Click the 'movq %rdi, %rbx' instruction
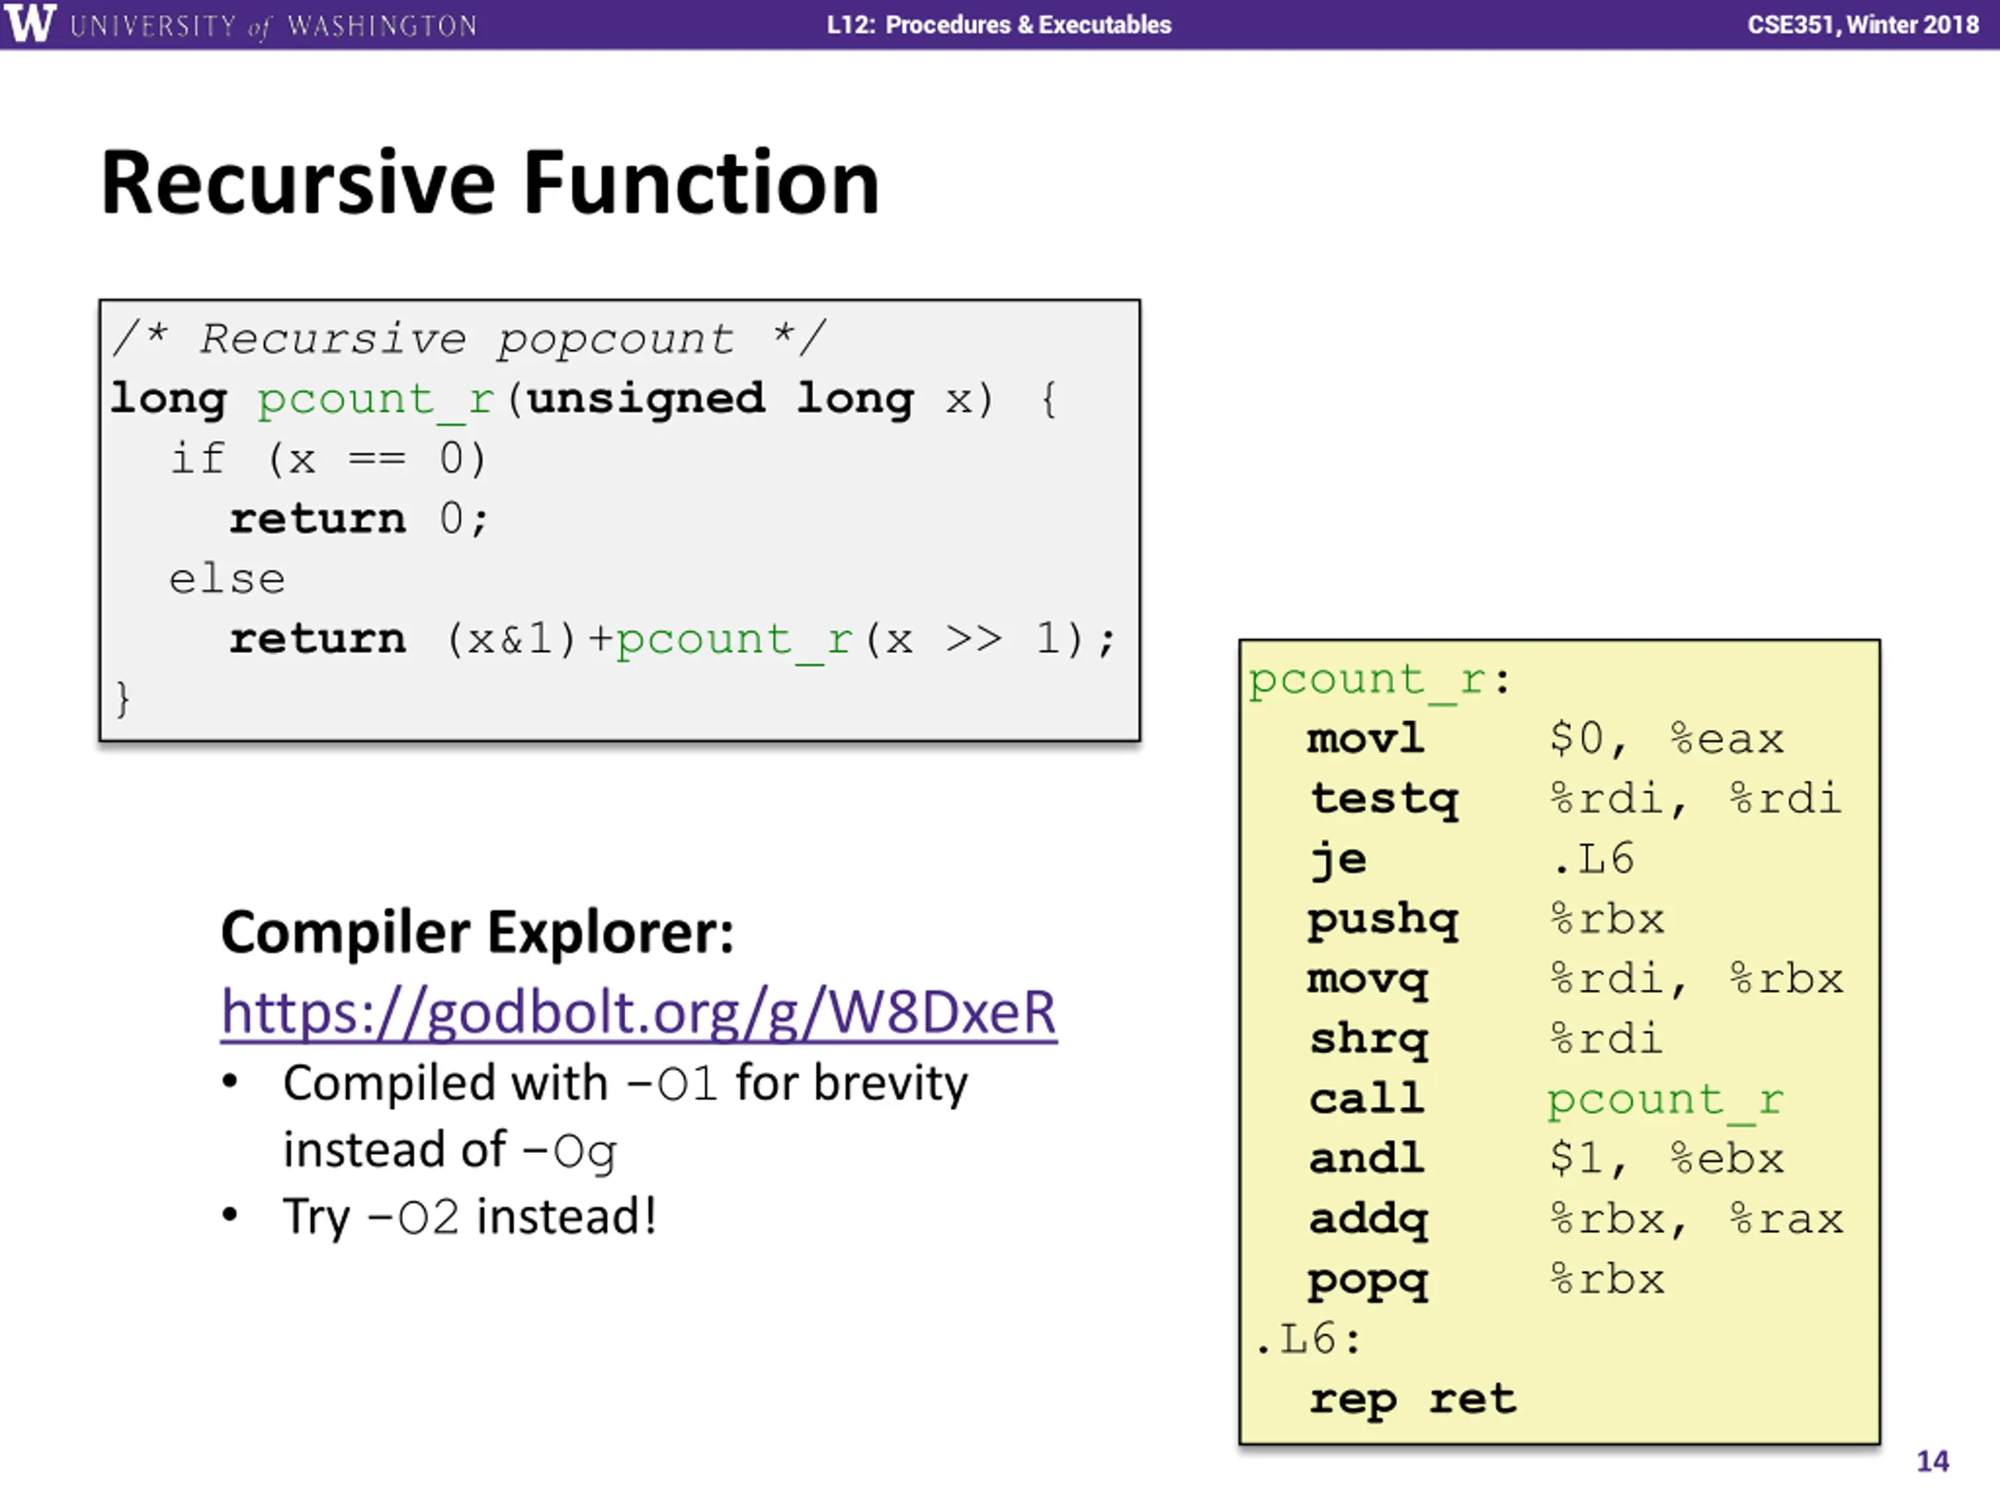Viewport: 2000px width, 1500px height. click(1575, 979)
